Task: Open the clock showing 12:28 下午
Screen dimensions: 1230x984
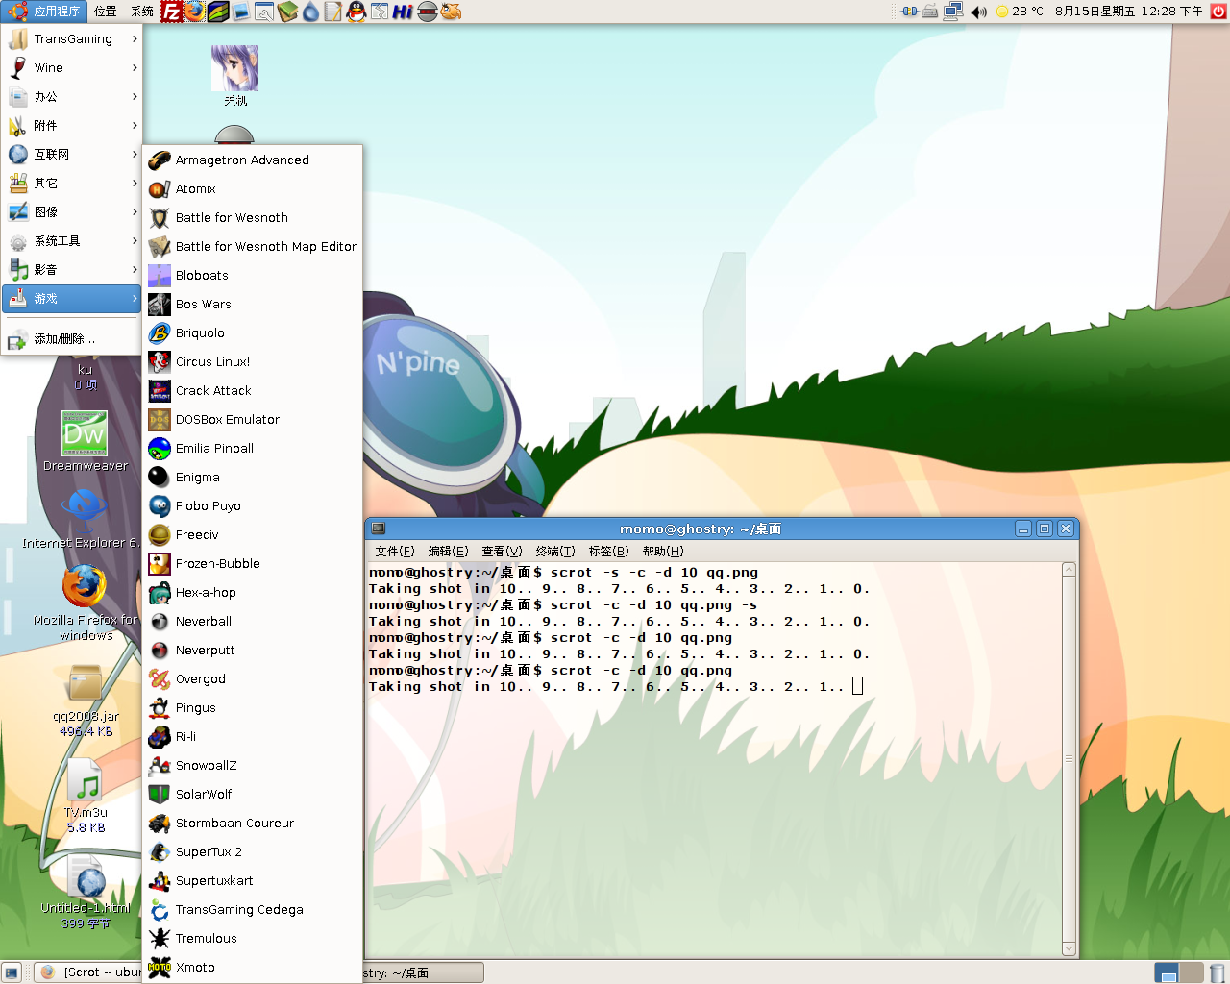Action: [1128, 12]
